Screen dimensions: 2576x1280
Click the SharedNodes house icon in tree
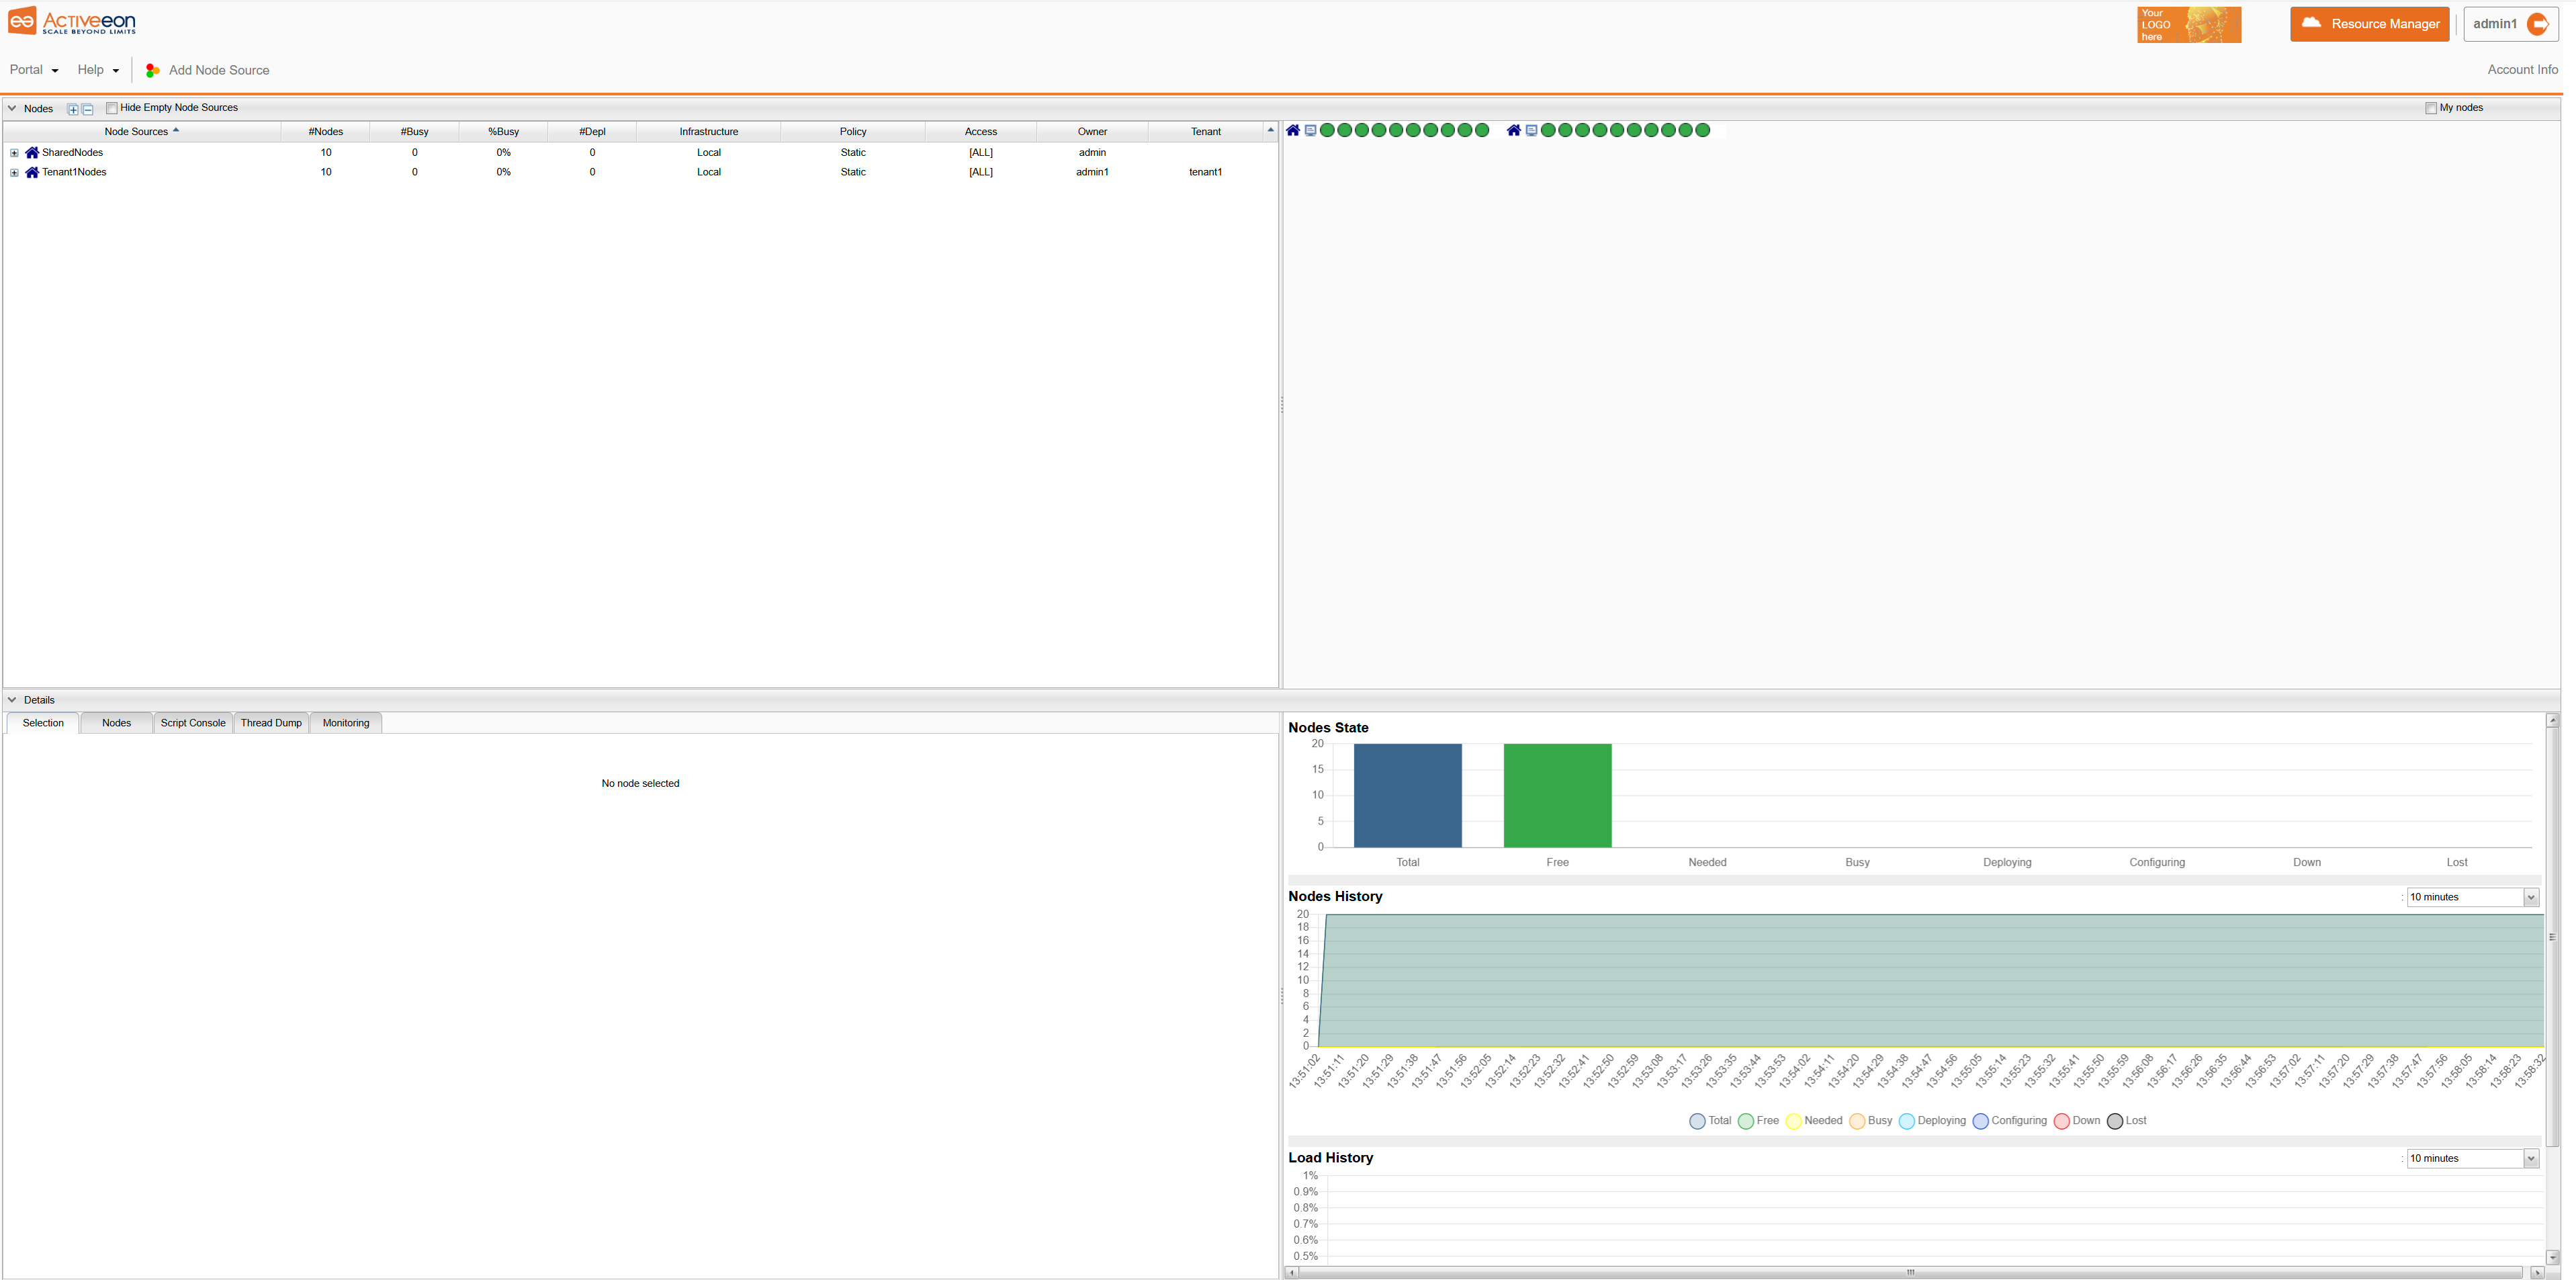click(x=32, y=153)
